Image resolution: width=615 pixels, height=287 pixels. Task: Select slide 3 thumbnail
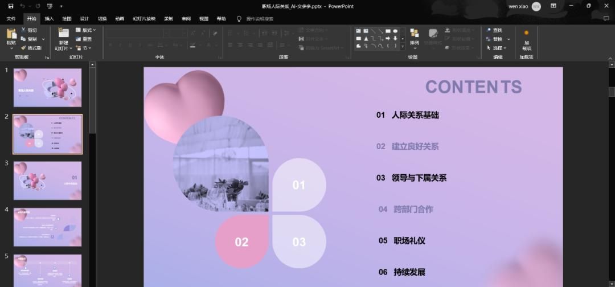coord(47,181)
